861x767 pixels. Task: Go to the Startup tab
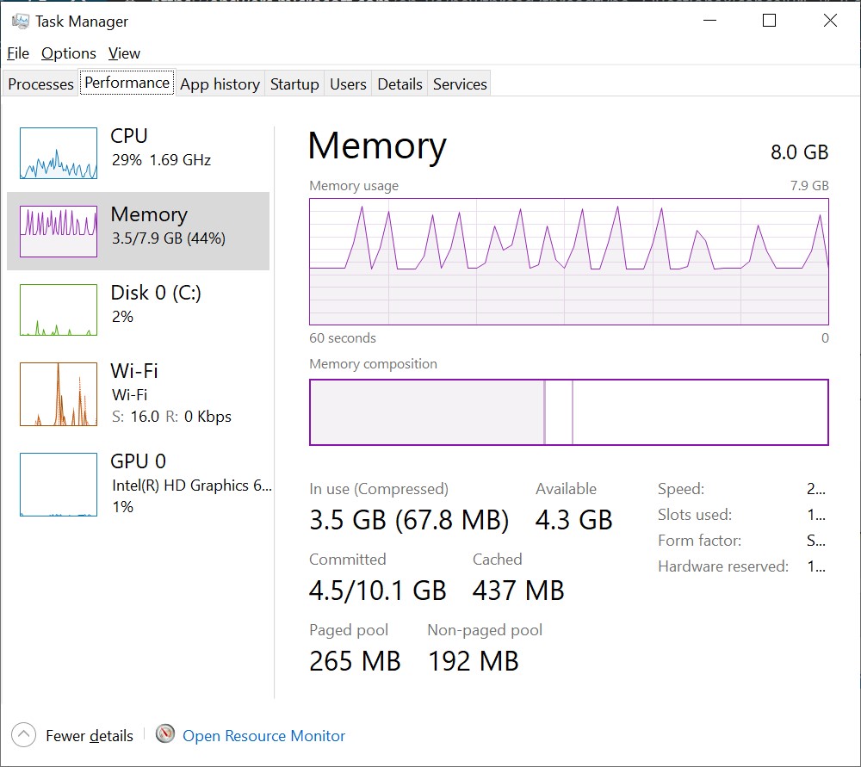pos(294,84)
